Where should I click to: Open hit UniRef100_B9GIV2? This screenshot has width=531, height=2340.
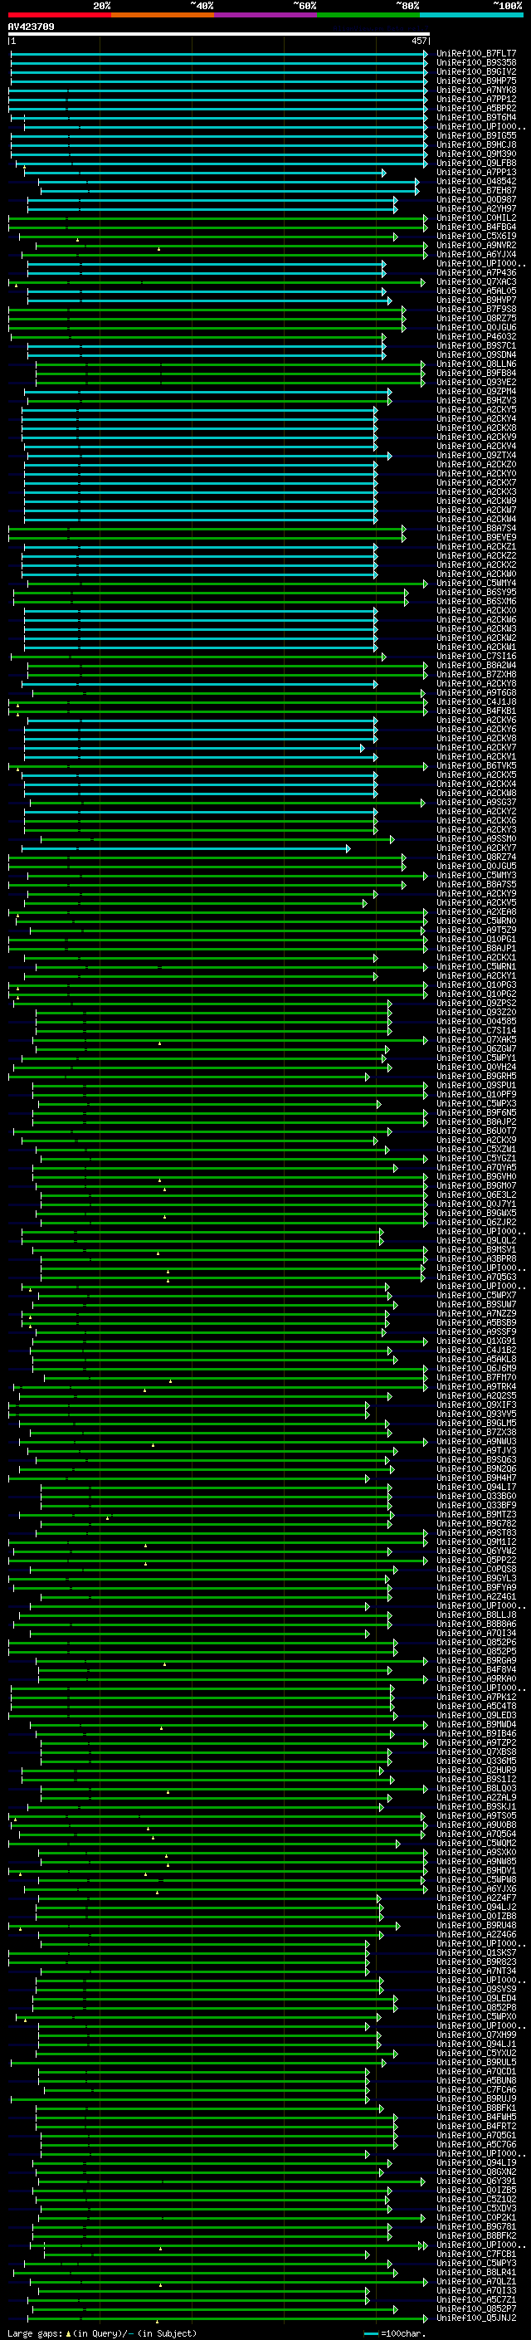(475, 71)
